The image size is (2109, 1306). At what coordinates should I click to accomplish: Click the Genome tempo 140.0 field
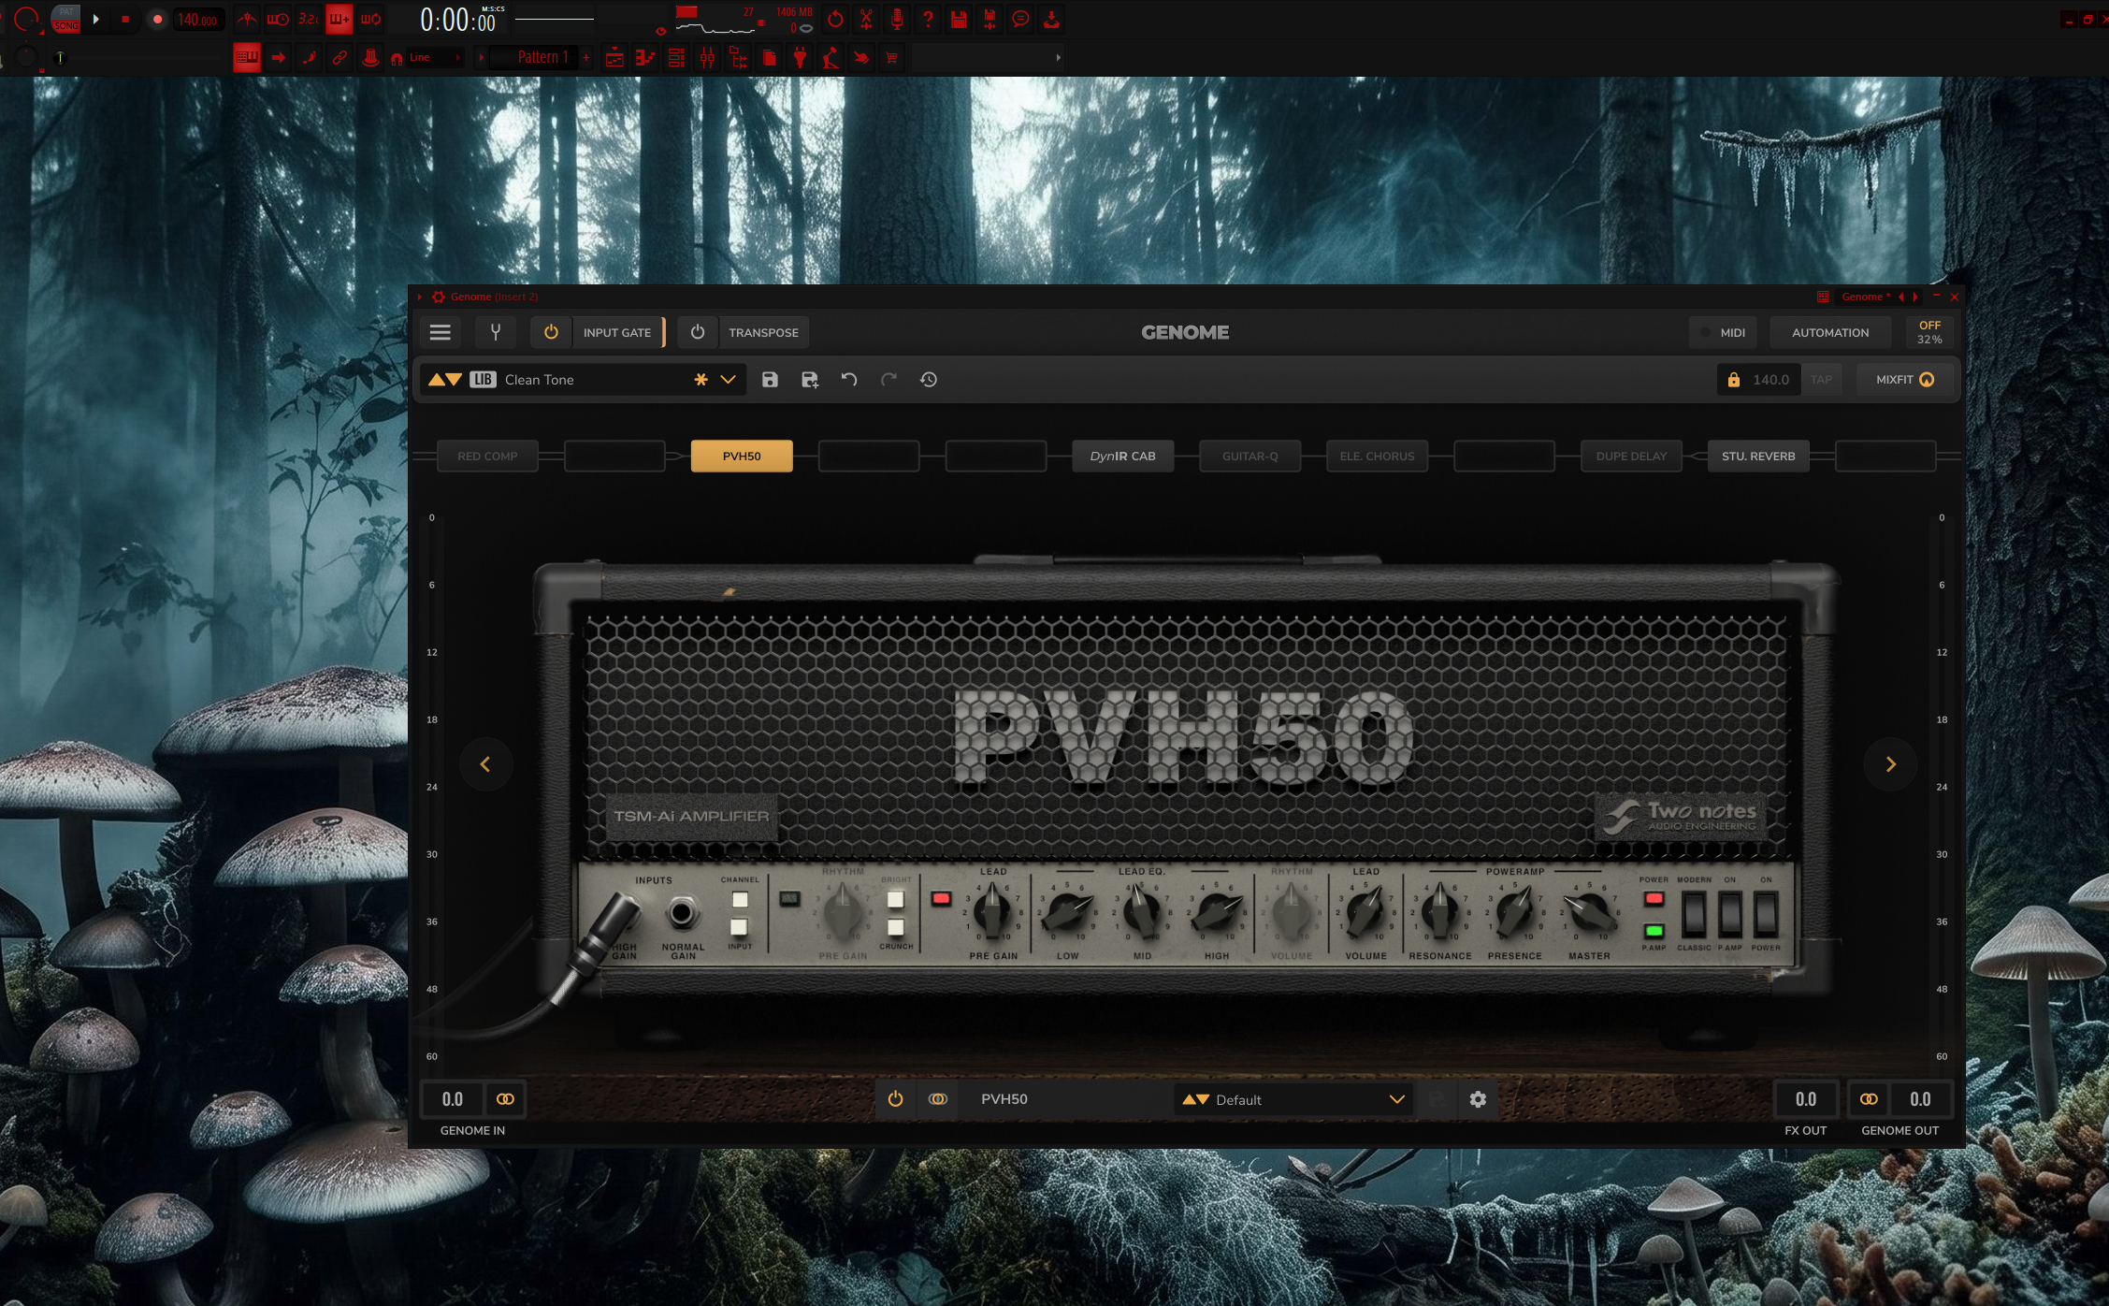pyautogui.click(x=1770, y=380)
